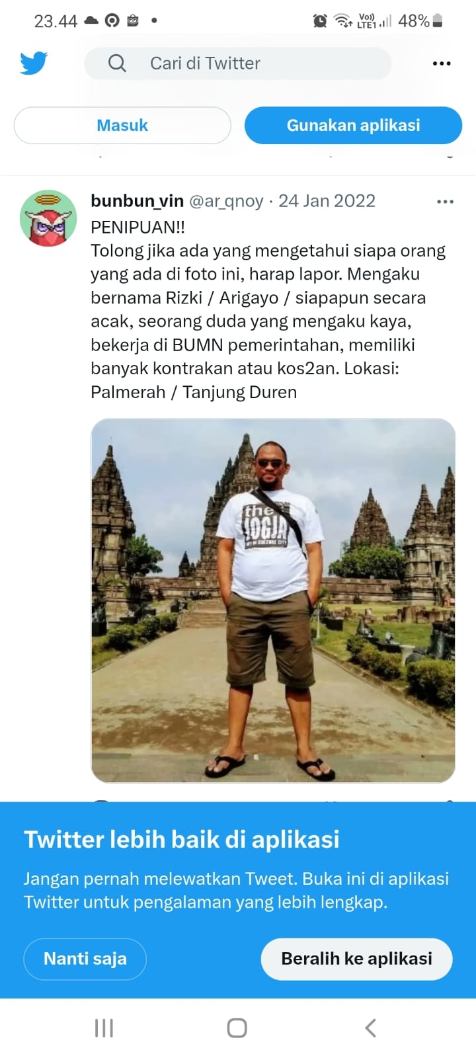Open the @ar_qnoy handle link
The height and width of the screenshot is (1058, 476).
[226, 201]
